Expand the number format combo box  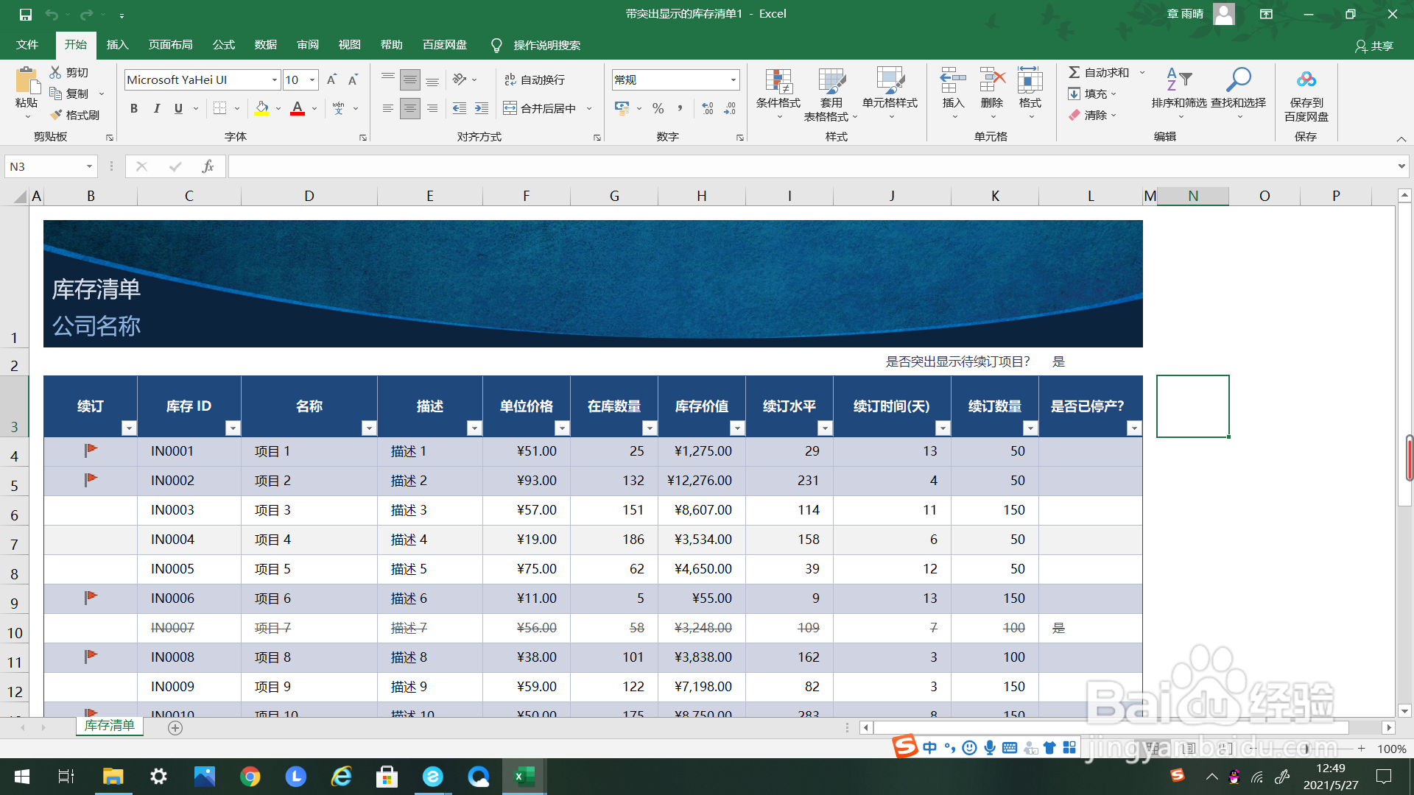(733, 79)
